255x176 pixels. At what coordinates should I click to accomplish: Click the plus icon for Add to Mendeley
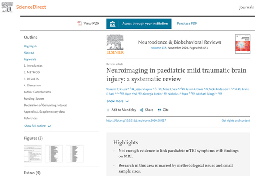108,110
